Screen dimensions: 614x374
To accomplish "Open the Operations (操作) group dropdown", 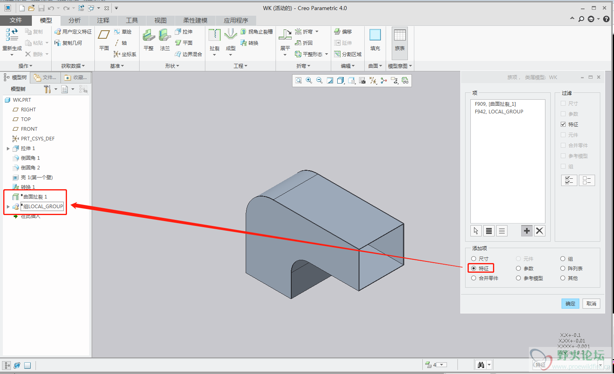I will [x=25, y=66].
